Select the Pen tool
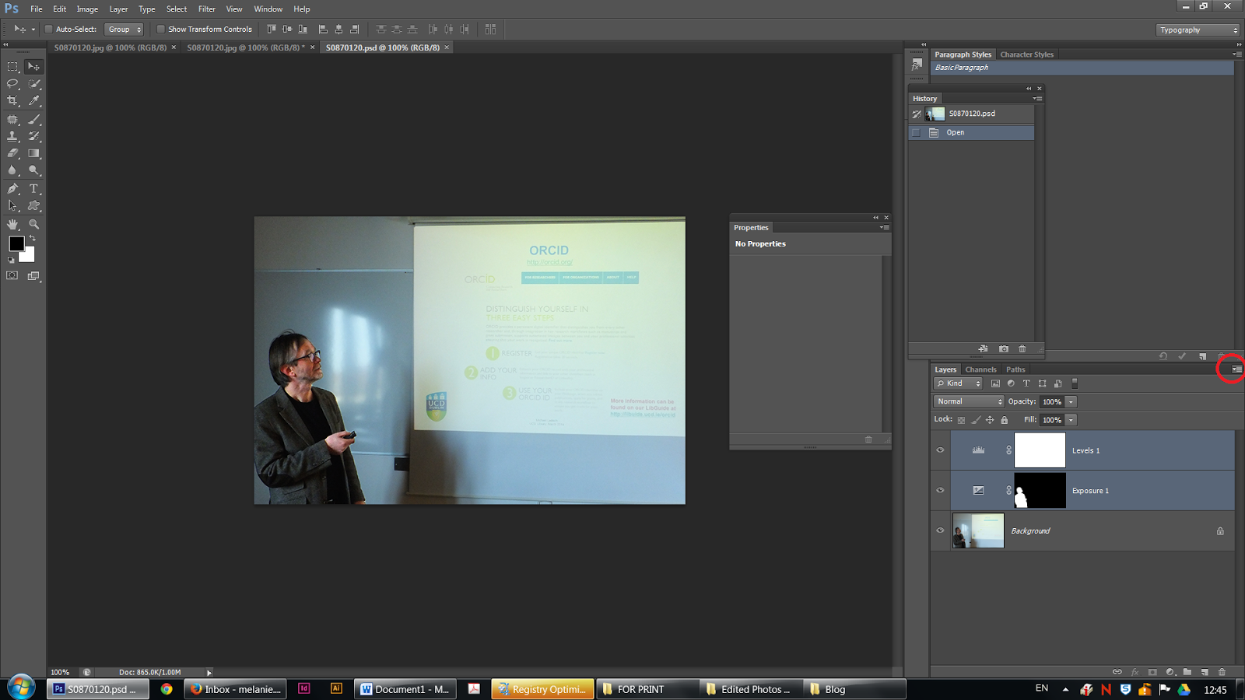Image resolution: width=1245 pixels, height=700 pixels. pos(12,188)
